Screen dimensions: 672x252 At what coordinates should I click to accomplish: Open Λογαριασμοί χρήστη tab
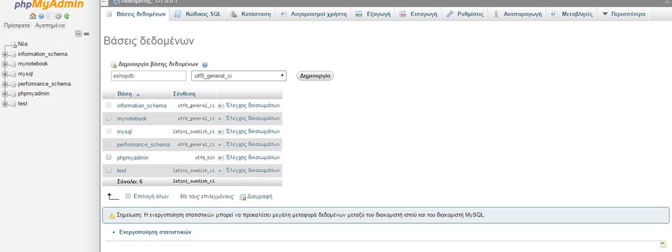[x=313, y=14]
